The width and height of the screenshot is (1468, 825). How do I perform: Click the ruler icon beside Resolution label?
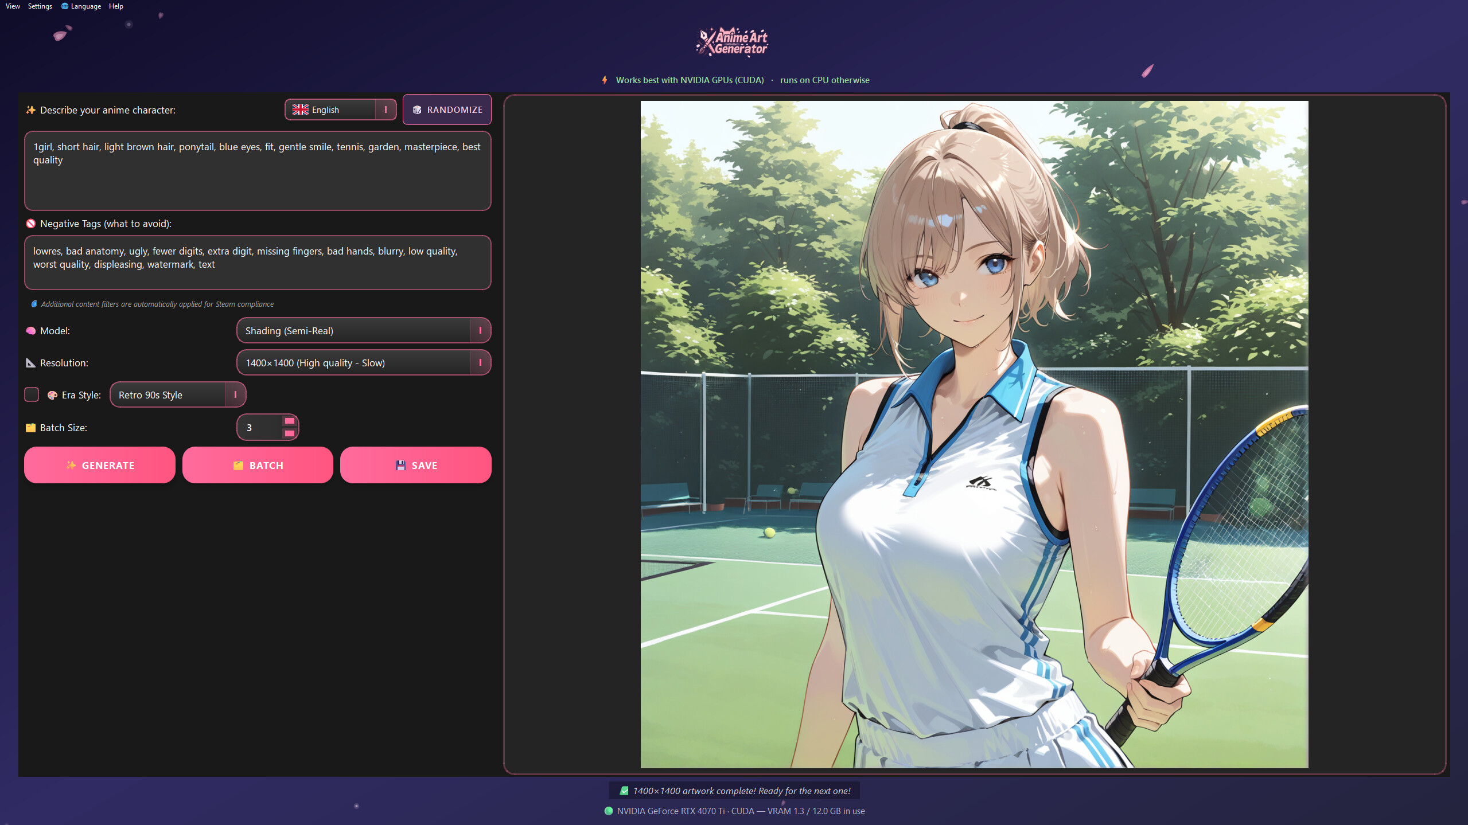tap(31, 363)
